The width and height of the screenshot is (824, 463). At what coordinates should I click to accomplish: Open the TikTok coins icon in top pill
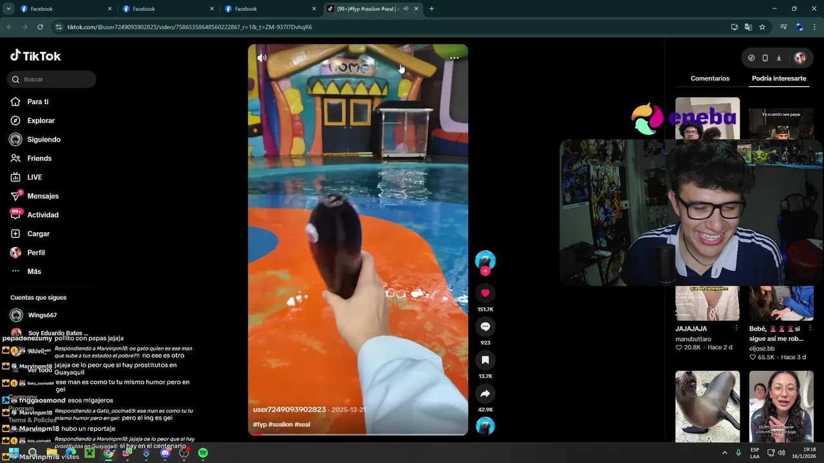point(751,58)
